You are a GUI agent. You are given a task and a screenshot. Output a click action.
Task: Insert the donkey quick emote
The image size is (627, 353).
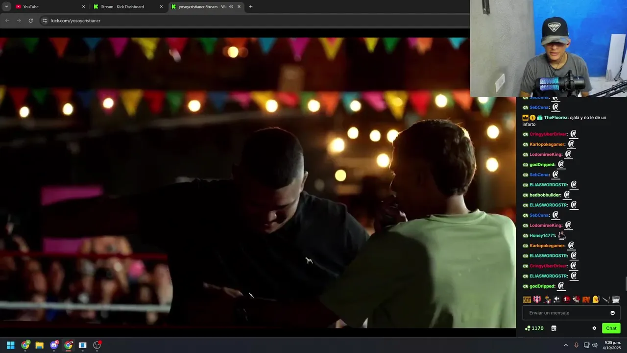[577, 300]
